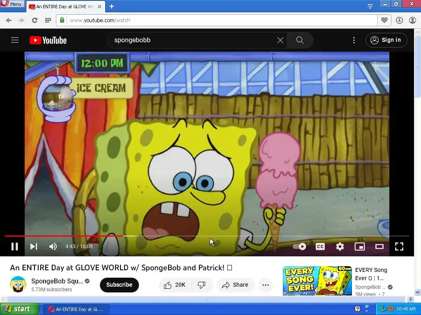Enable miniplayer mode
This screenshot has height=315, width=421.
pyautogui.click(x=360, y=247)
